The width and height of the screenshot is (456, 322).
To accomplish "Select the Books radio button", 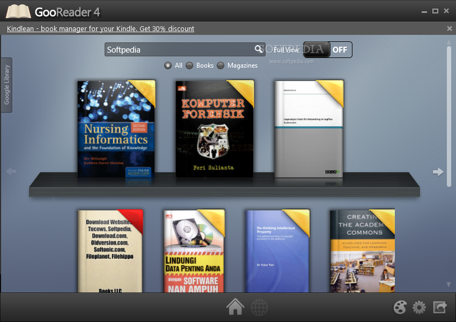I will 189,65.
